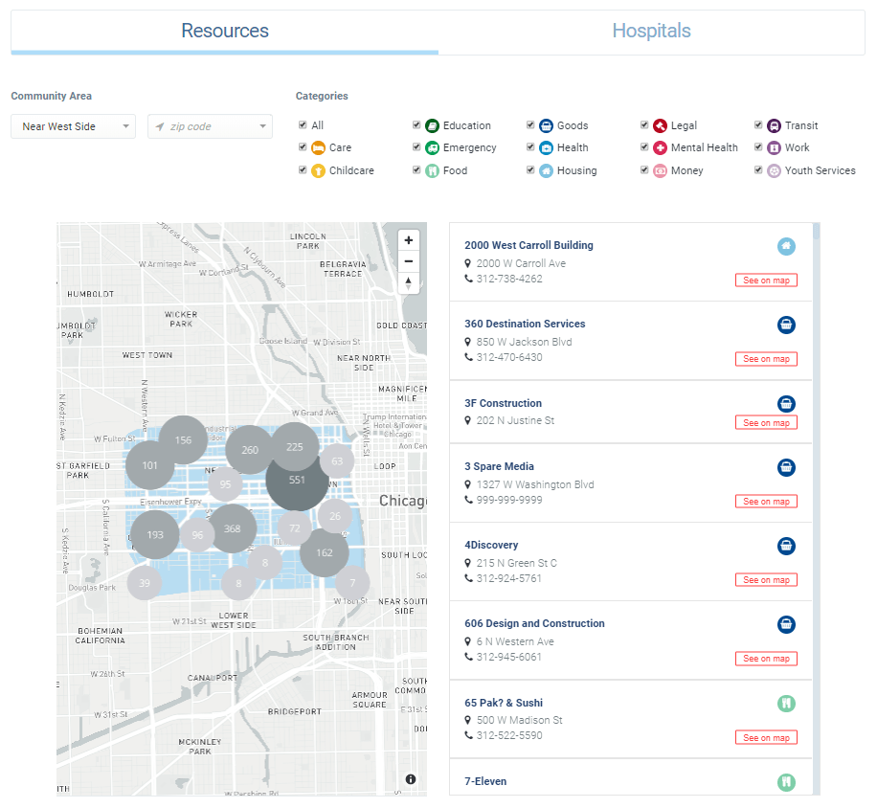Image resolution: width=877 pixels, height=808 pixels.
Task: Reset map compass bearing to north
Action: [408, 282]
